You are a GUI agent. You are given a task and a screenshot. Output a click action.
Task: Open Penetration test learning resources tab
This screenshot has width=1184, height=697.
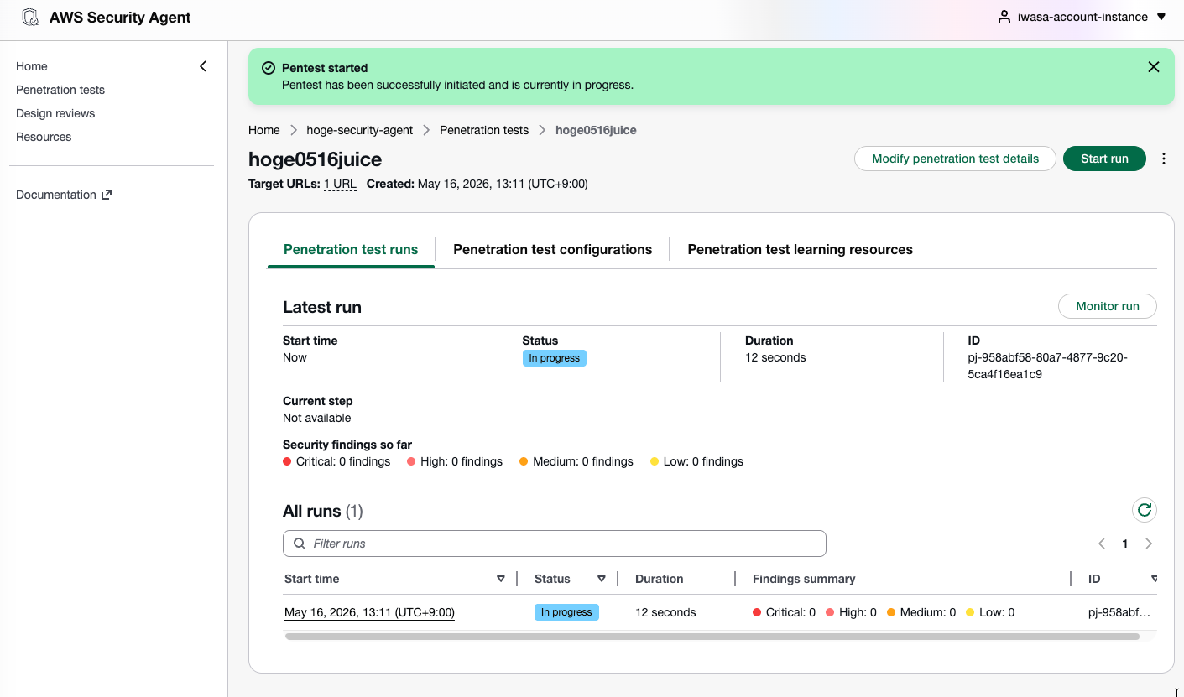(800, 249)
